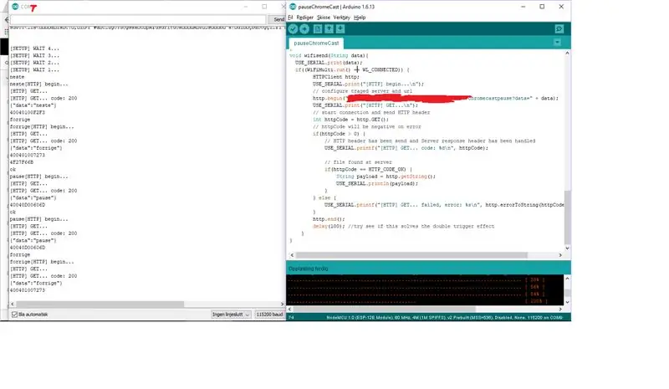The width and height of the screenshot is (669, 389).
Task: Click the serial monitor text input field
Action: (x=138, y=19)
